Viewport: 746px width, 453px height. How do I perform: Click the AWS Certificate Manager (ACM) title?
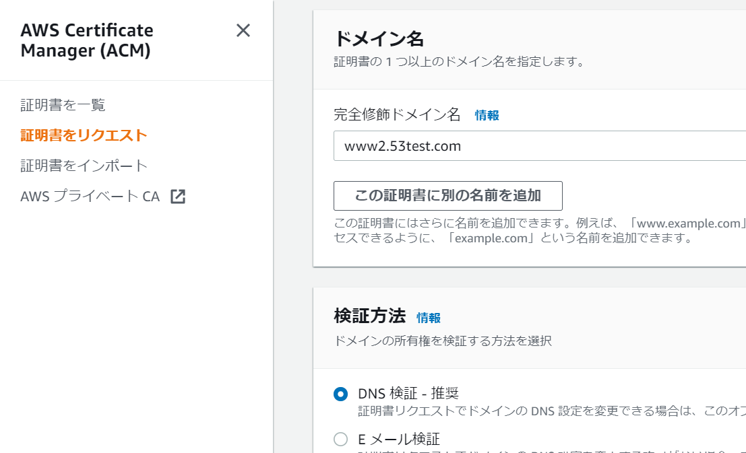click(86, 40)
